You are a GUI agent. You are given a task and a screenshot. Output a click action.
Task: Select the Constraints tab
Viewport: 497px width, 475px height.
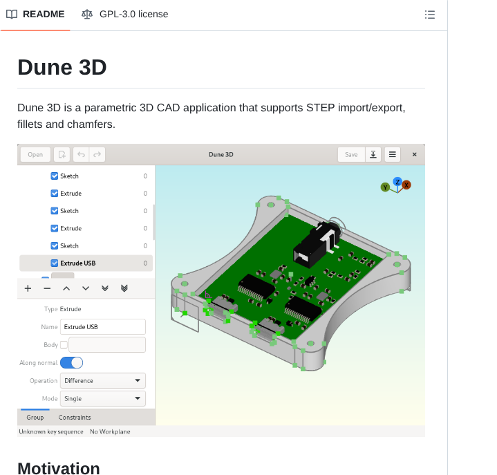click(x=75, y=418)
